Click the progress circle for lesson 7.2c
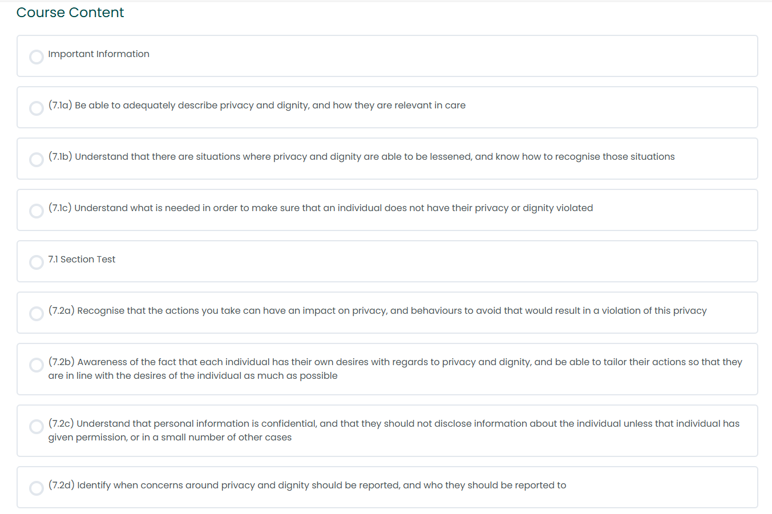The height and width of the screenshot is (514, 772). (37, 427)
